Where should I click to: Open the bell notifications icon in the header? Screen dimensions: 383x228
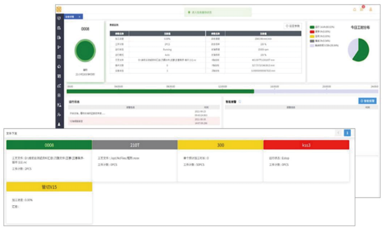pyautogui.click(x=355, y=9)
